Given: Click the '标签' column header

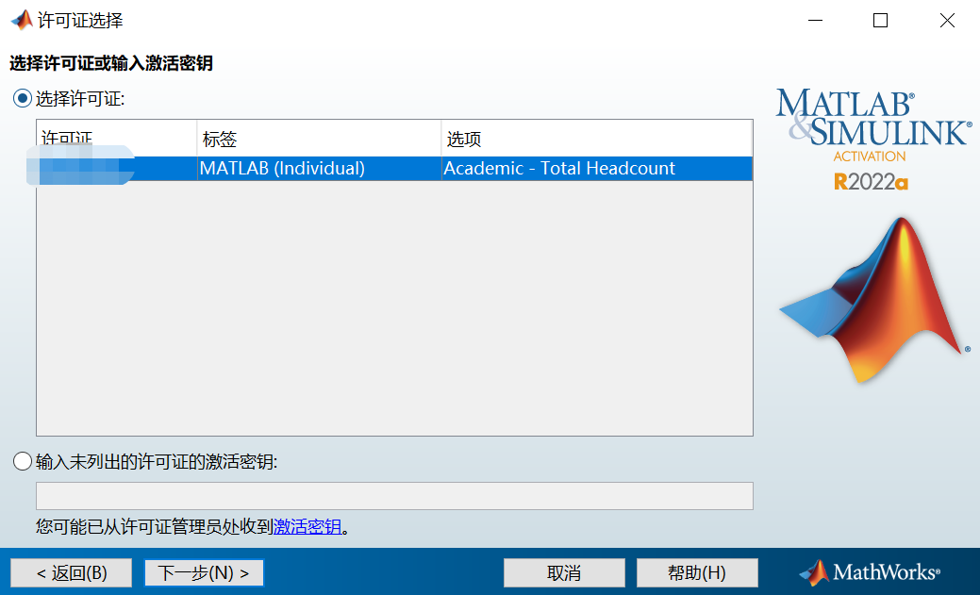Looking at the screenshot, I should pos(319,138).
